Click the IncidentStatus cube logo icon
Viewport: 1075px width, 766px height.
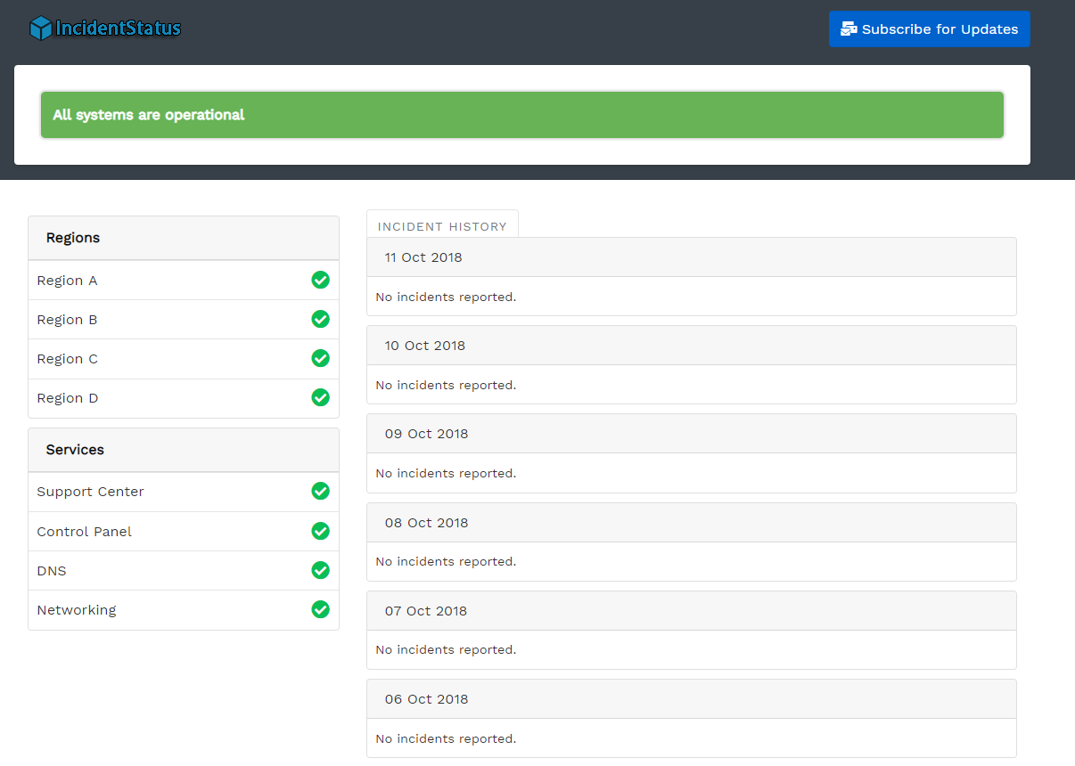(x=39, y=28)
